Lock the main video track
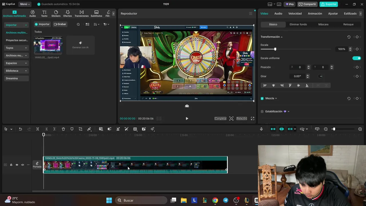The image size is (366, 206). pos(11,165)
